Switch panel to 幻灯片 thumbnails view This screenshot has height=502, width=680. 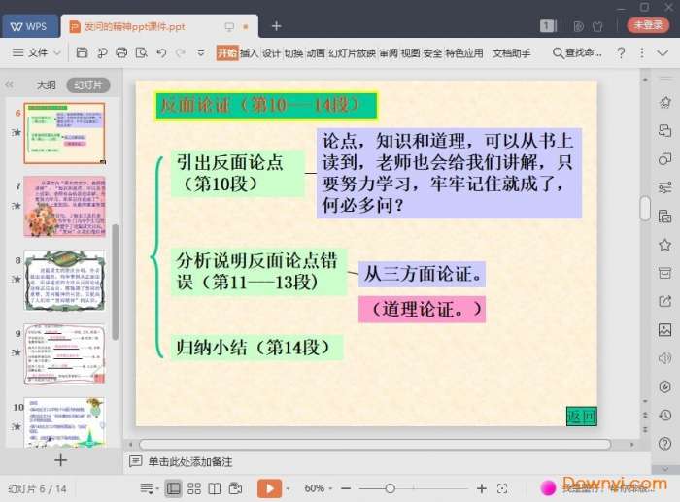pyautogui.click(x=87, y=85)
